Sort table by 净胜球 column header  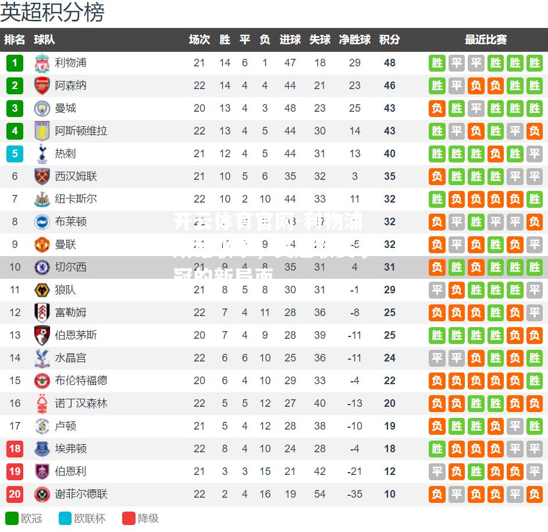point(354,40)
